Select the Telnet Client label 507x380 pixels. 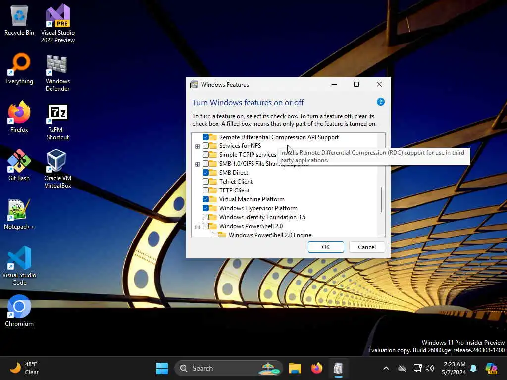tap(236, 181)
